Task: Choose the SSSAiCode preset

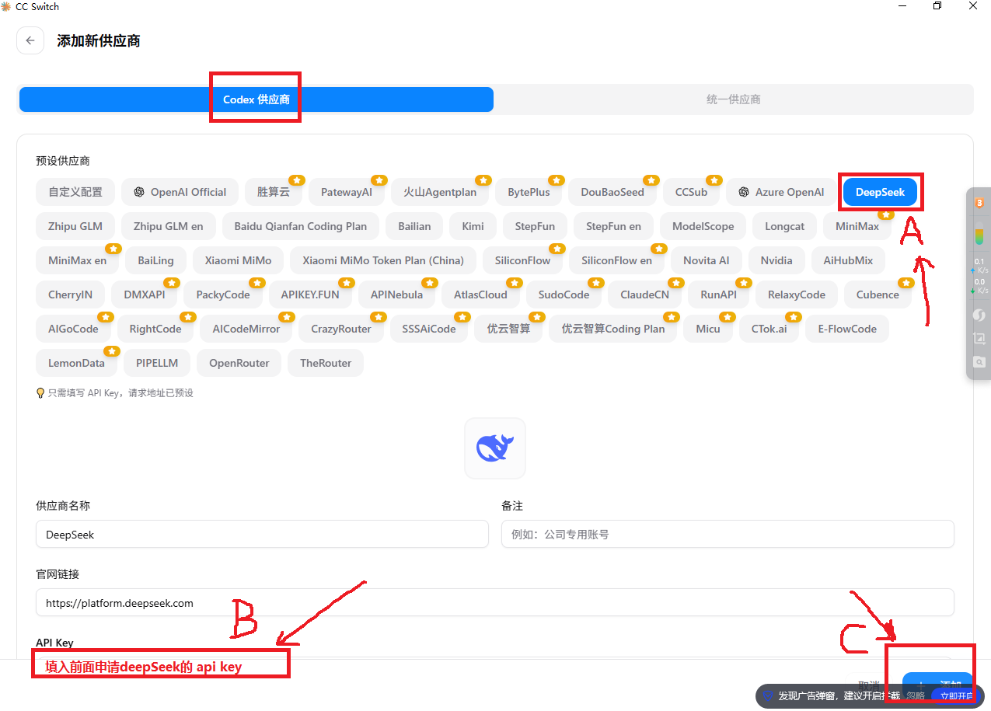Action: pos(429,329)
